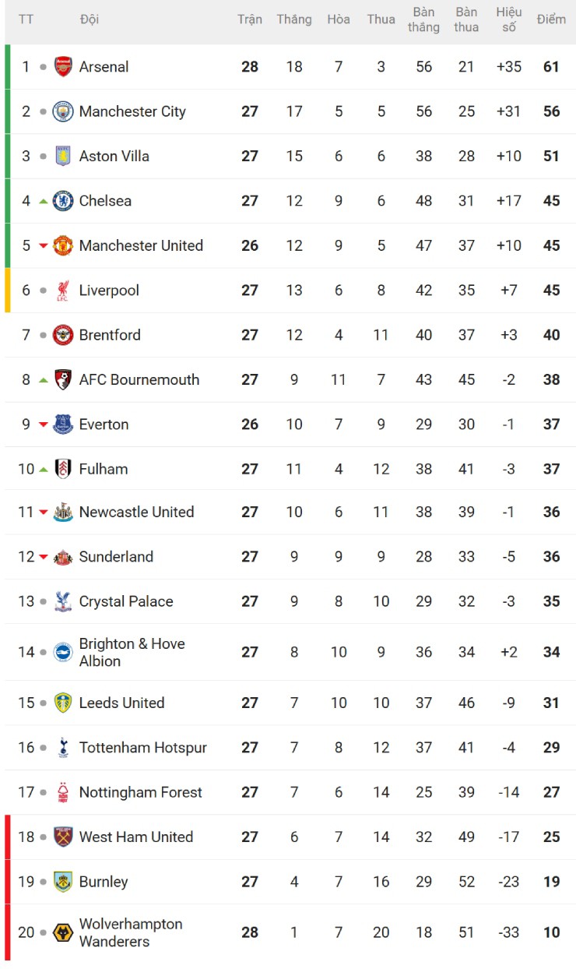
Task: Click the Everton club crest
Action: coord(63,425)
